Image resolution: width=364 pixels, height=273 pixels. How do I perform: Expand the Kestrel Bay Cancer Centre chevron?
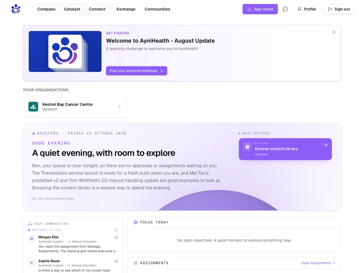(119, 107)
